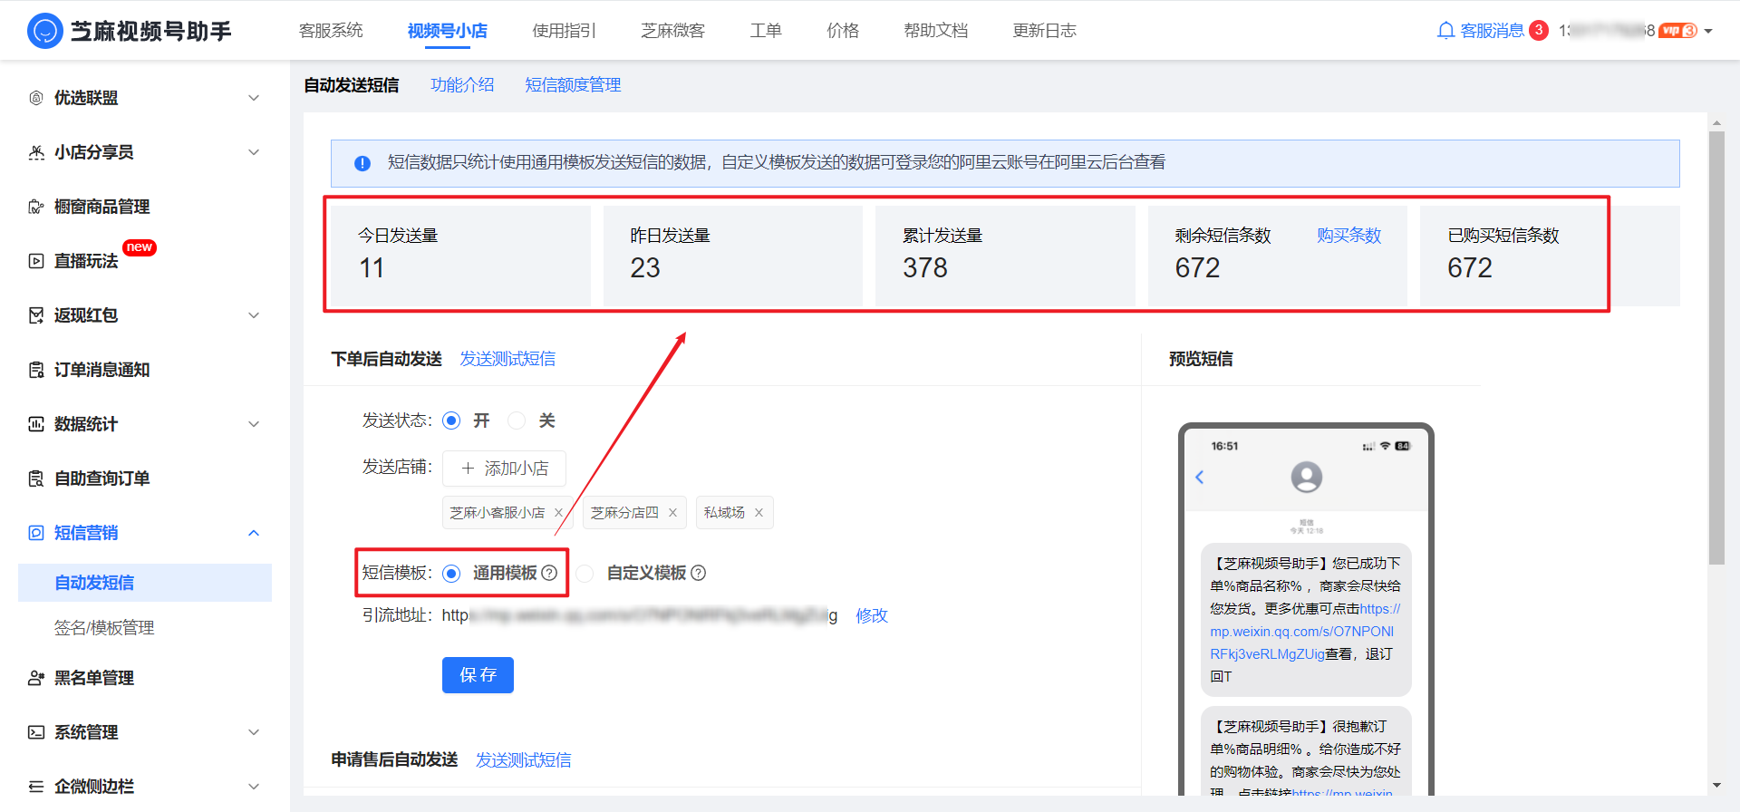Click the 今日发送量 statistic card

click(460, 256)
